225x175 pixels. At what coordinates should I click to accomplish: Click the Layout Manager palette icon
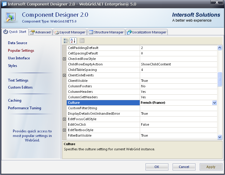tap(57, 33)
